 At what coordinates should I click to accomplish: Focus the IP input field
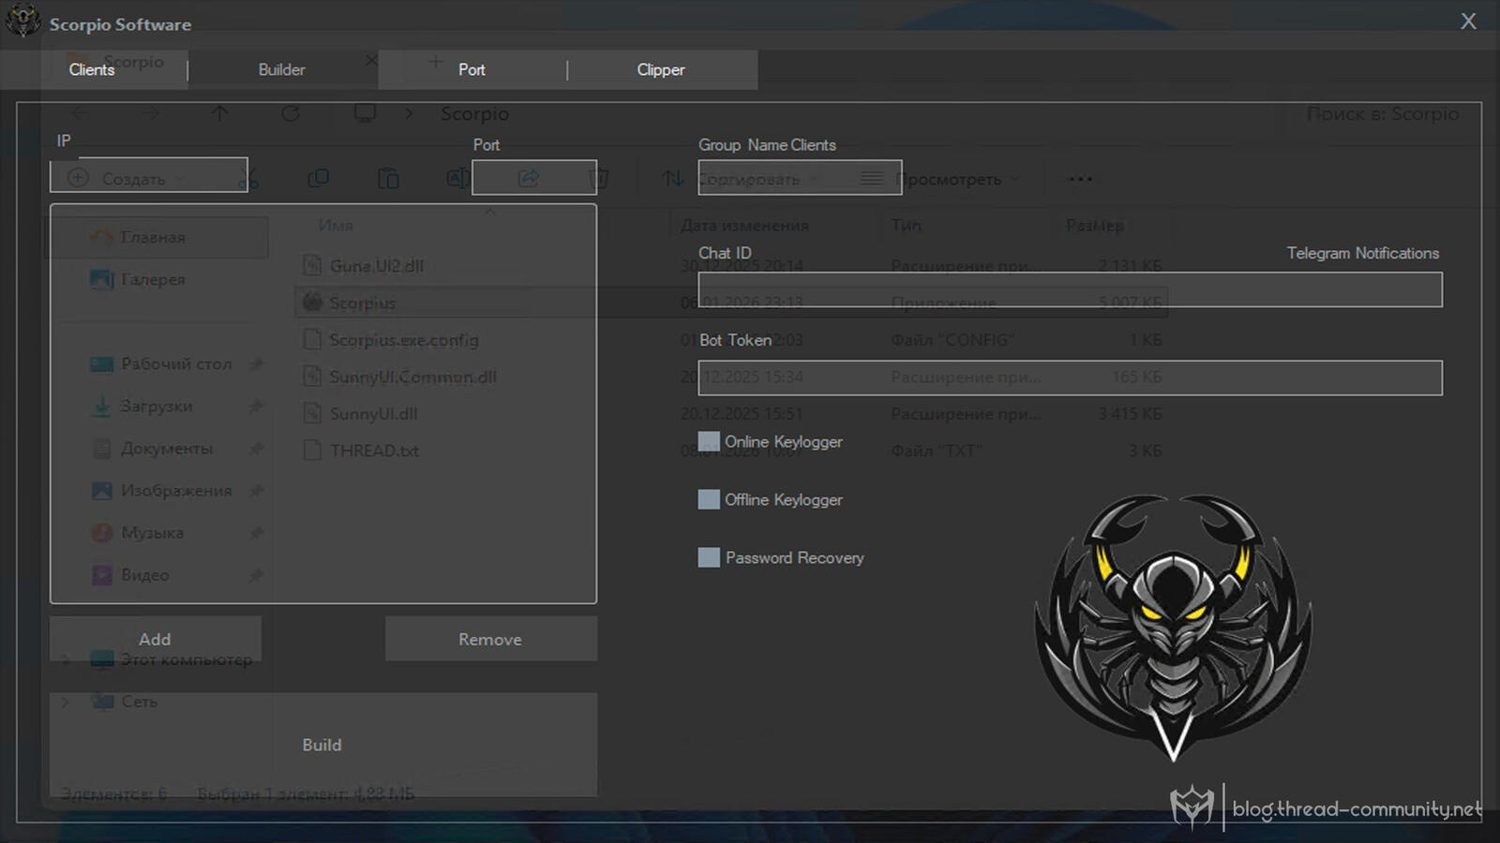pos(149,175)
